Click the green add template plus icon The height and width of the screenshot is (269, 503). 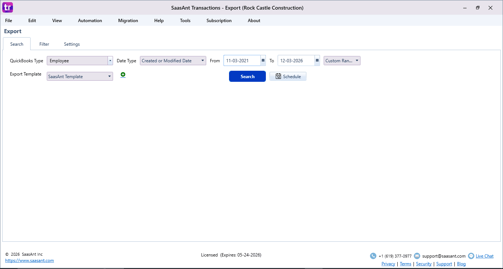123,75
